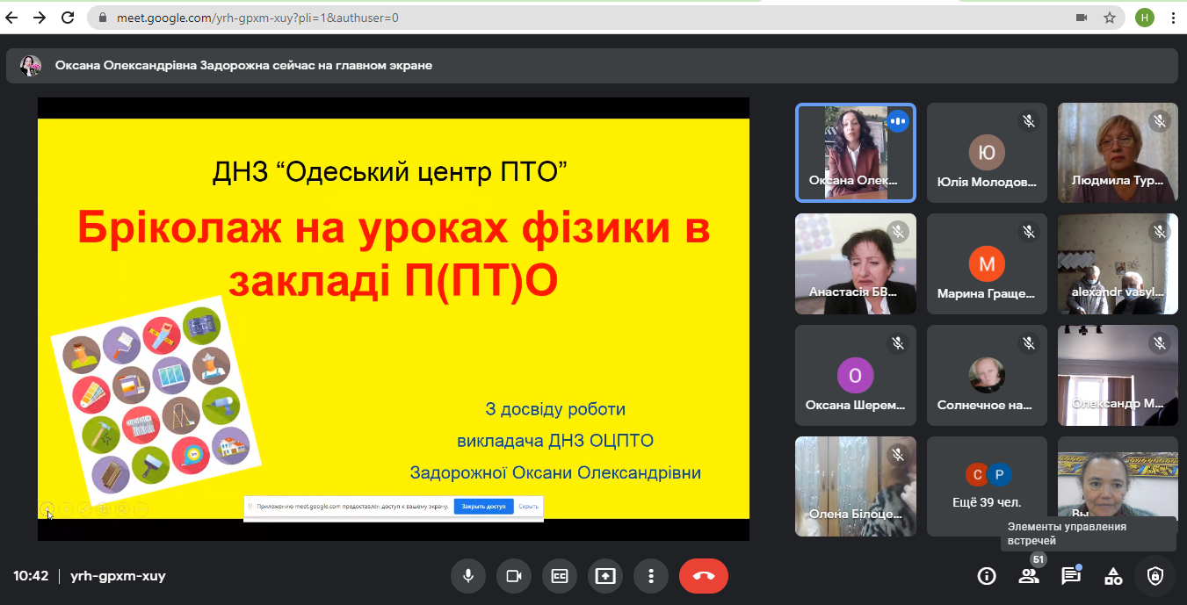The width and height of the screenshot is (1187, 605).
Task: Click the present screen icon
Action: pos(605,576)
